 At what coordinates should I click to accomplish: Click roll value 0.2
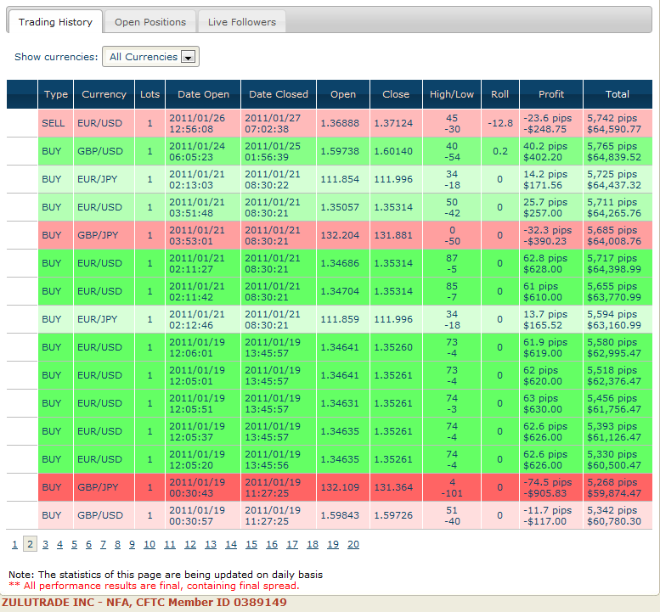click(x=500, y=151)
